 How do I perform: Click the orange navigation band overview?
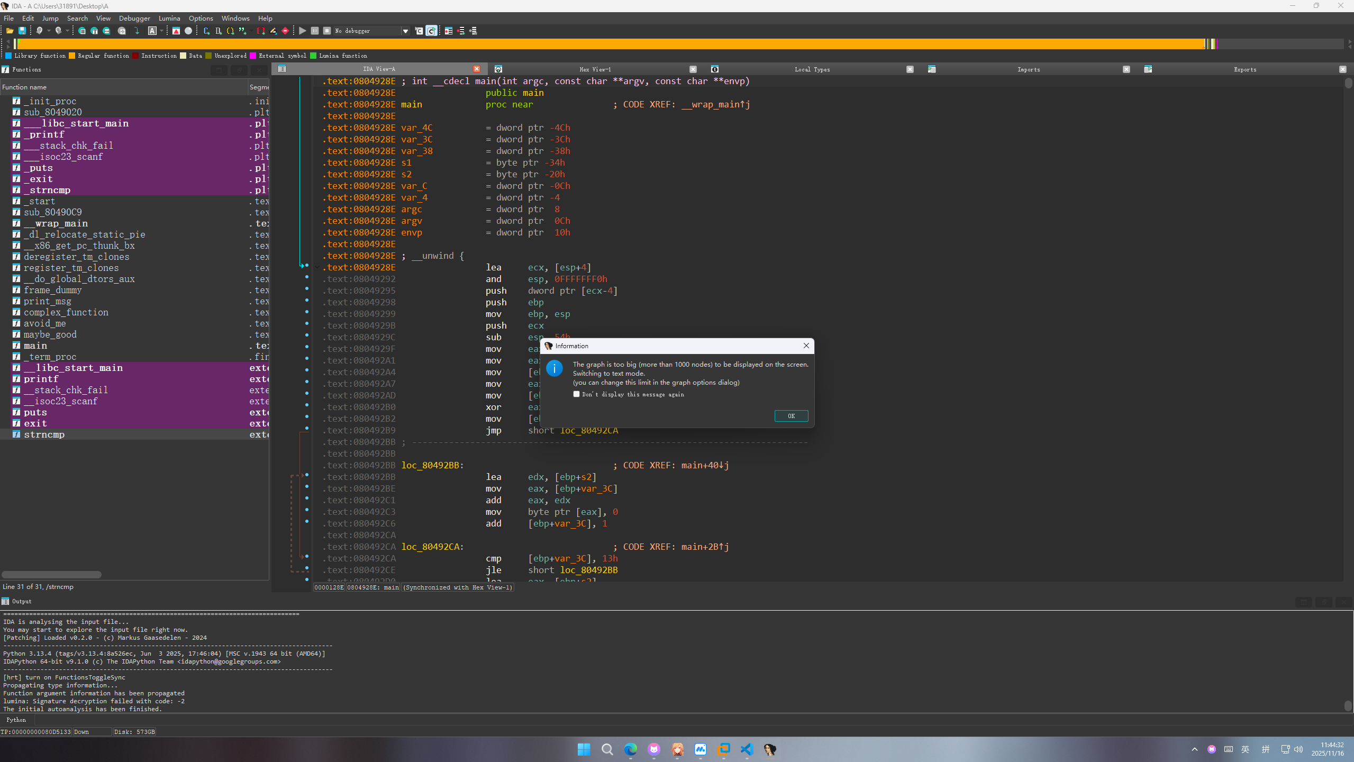pyautogui.click(x=608, y=44)
